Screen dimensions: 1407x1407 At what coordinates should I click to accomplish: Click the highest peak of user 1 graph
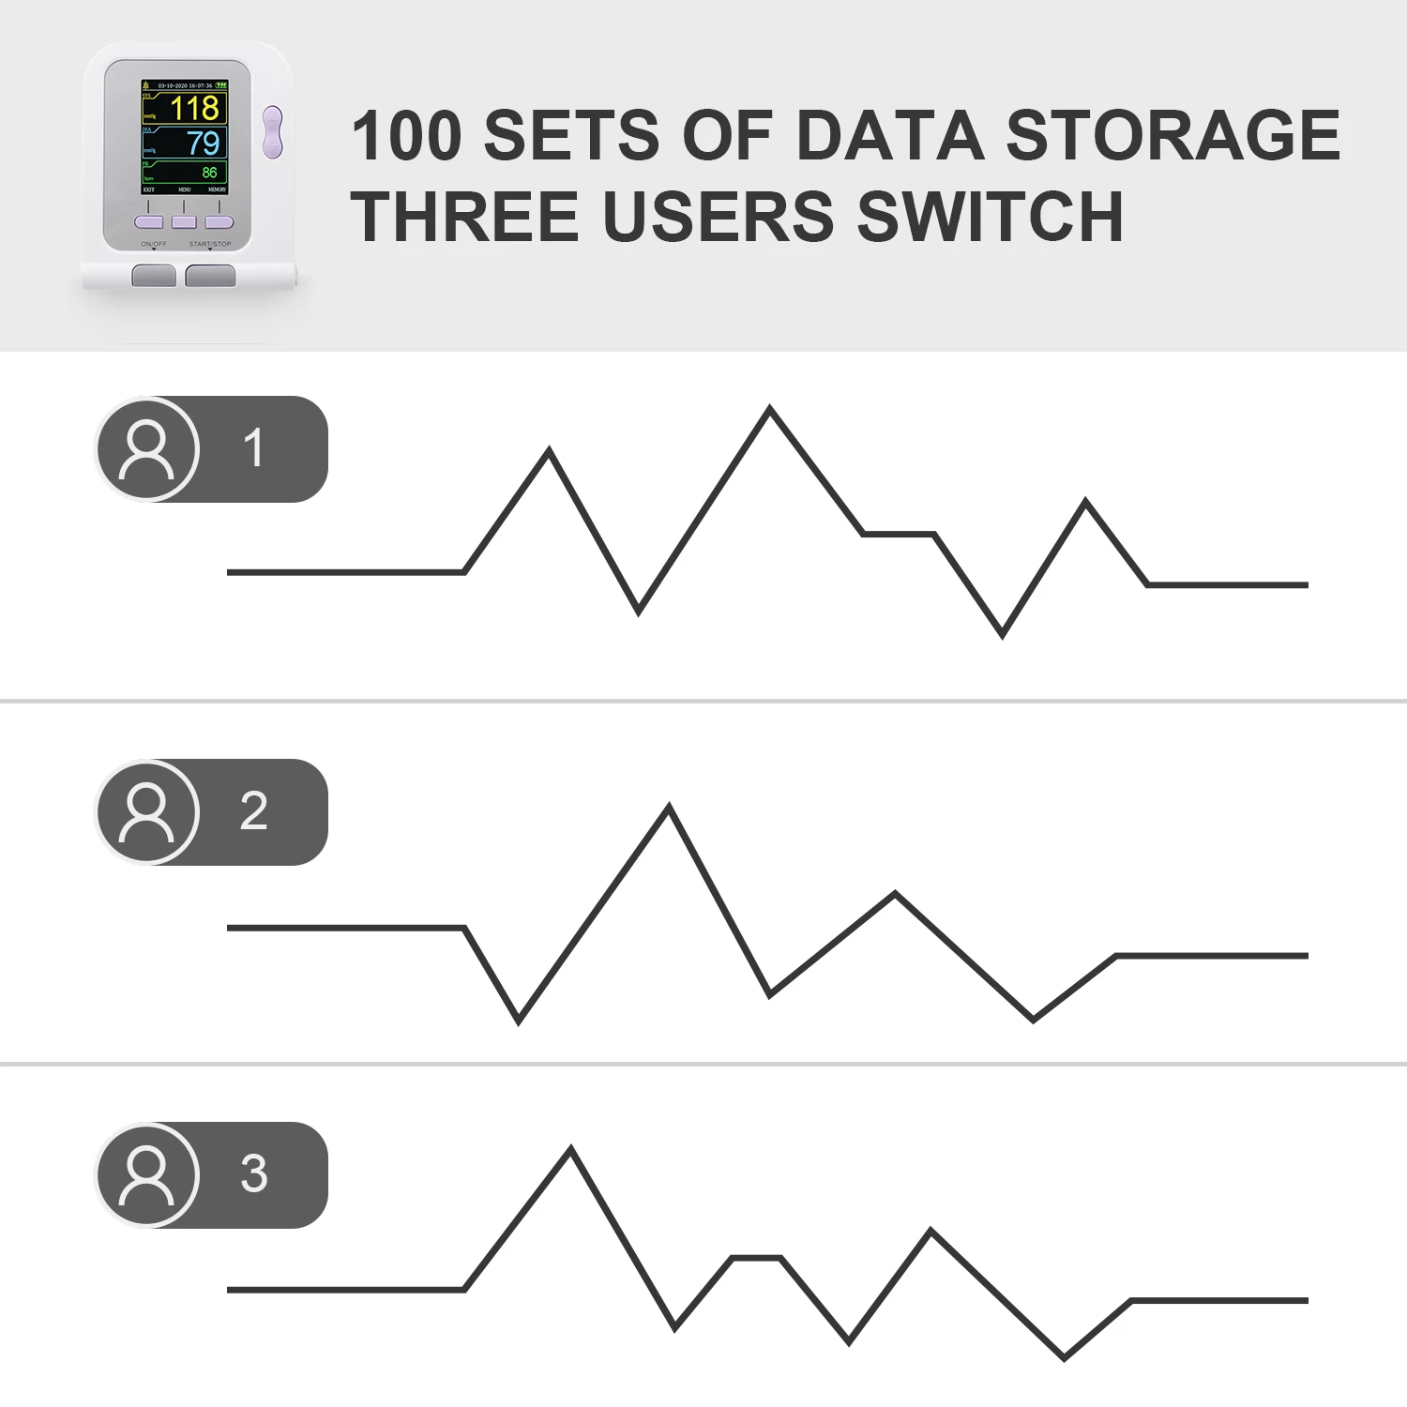pyautogui.click(x=770, y=409)
